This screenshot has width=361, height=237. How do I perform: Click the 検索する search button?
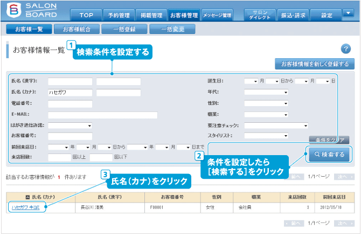pos(328,155)
